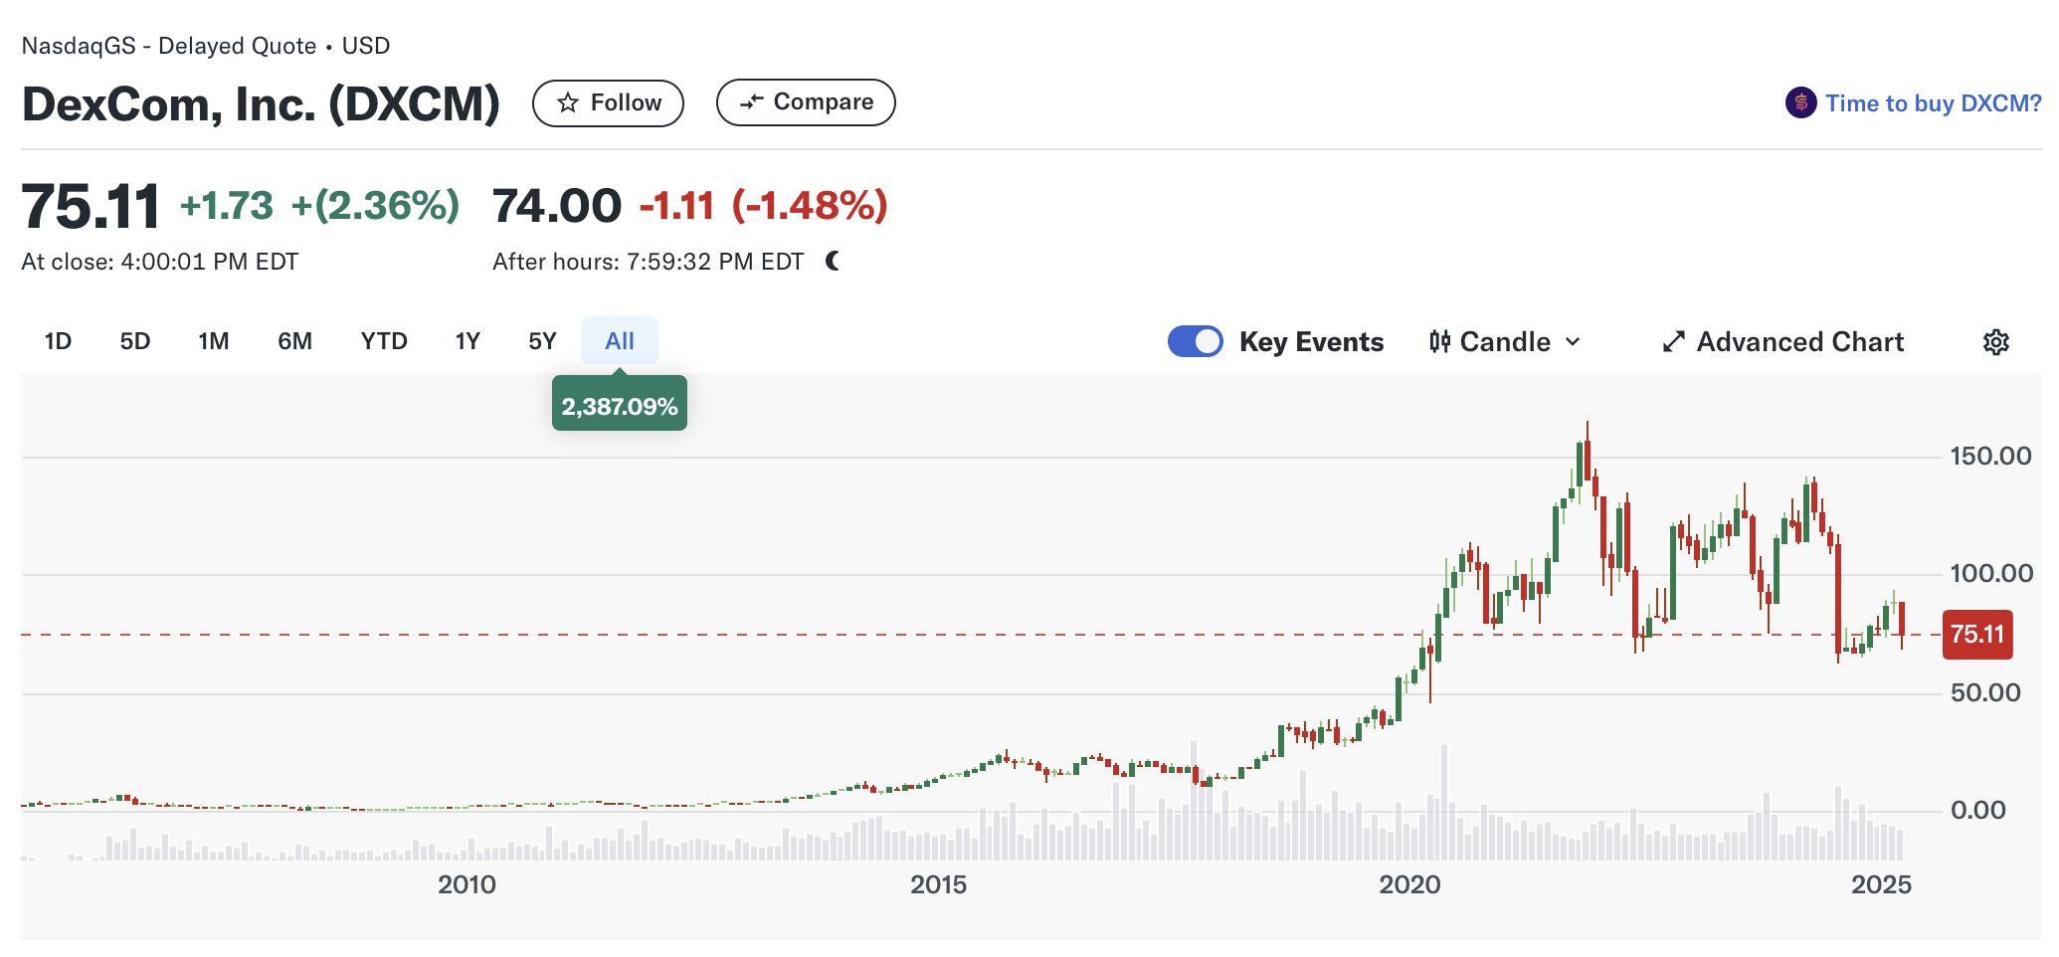Click the 2020 axis label

(1409, 884)
